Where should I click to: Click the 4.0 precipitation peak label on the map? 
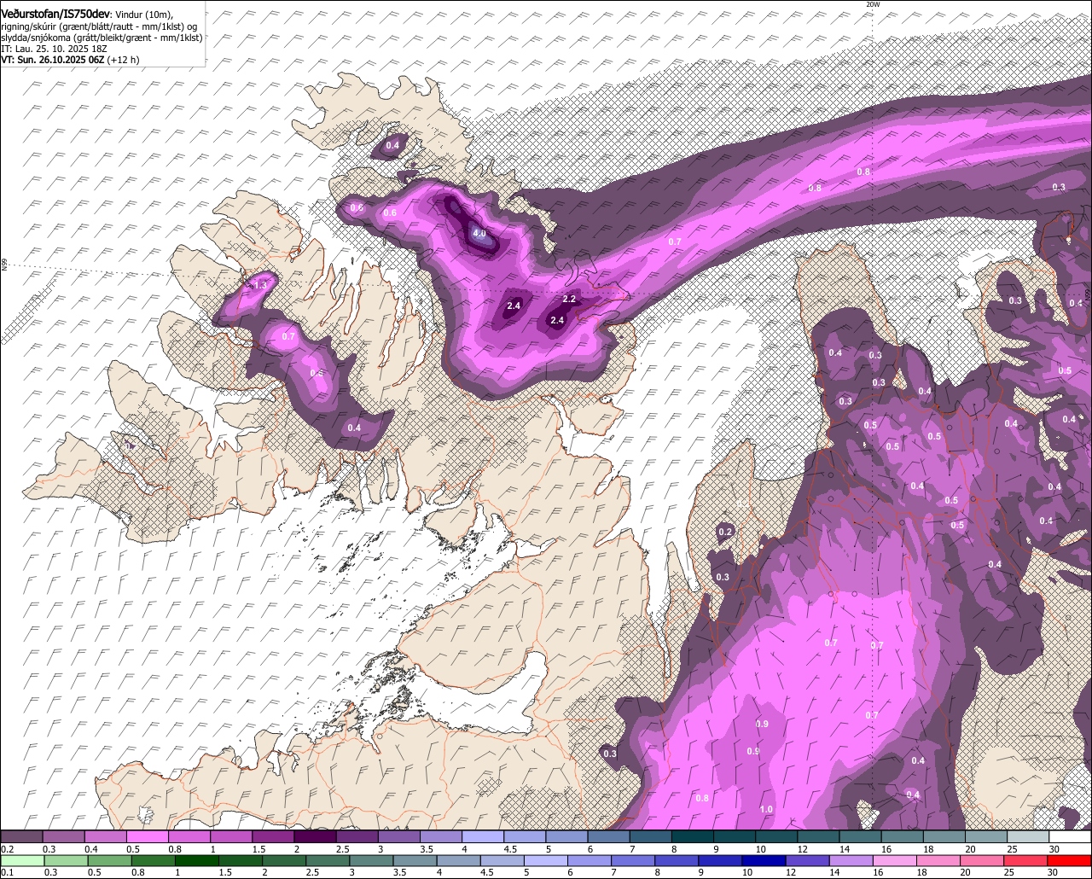click(x=479, y=233)
